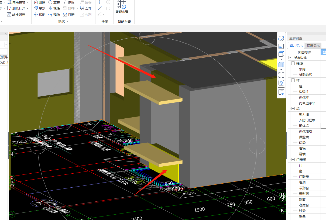Select the 两点辅轴 two-point auxiliary axis tool
Image resolution: width=326 pixels, height=220 pixels.
tap(16, 2)
